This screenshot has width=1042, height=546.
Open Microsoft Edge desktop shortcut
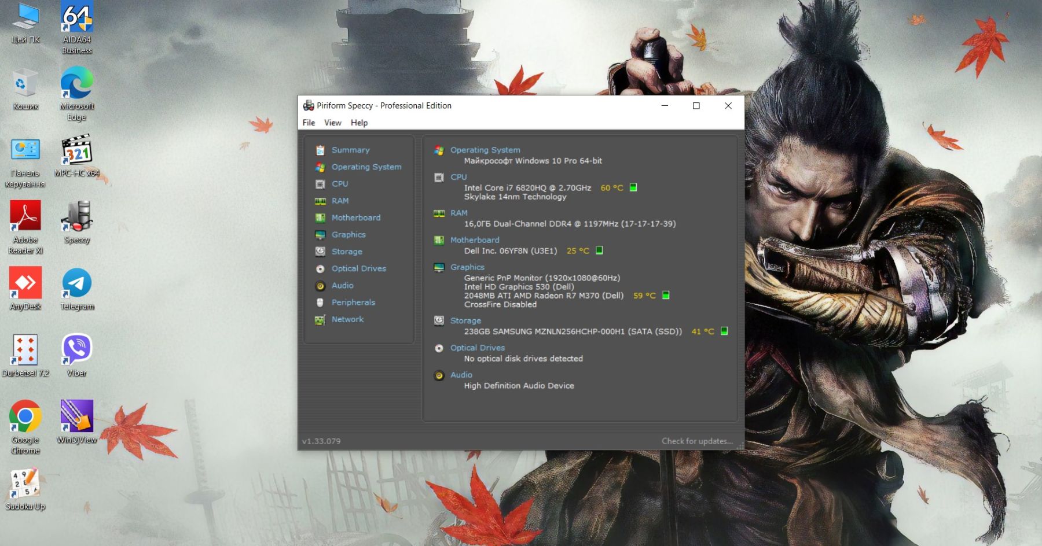[x=77, y=94]
